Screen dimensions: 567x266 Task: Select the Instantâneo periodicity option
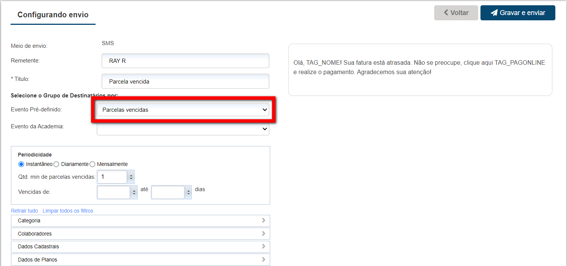pyautogui.click(x=21, y=164)
